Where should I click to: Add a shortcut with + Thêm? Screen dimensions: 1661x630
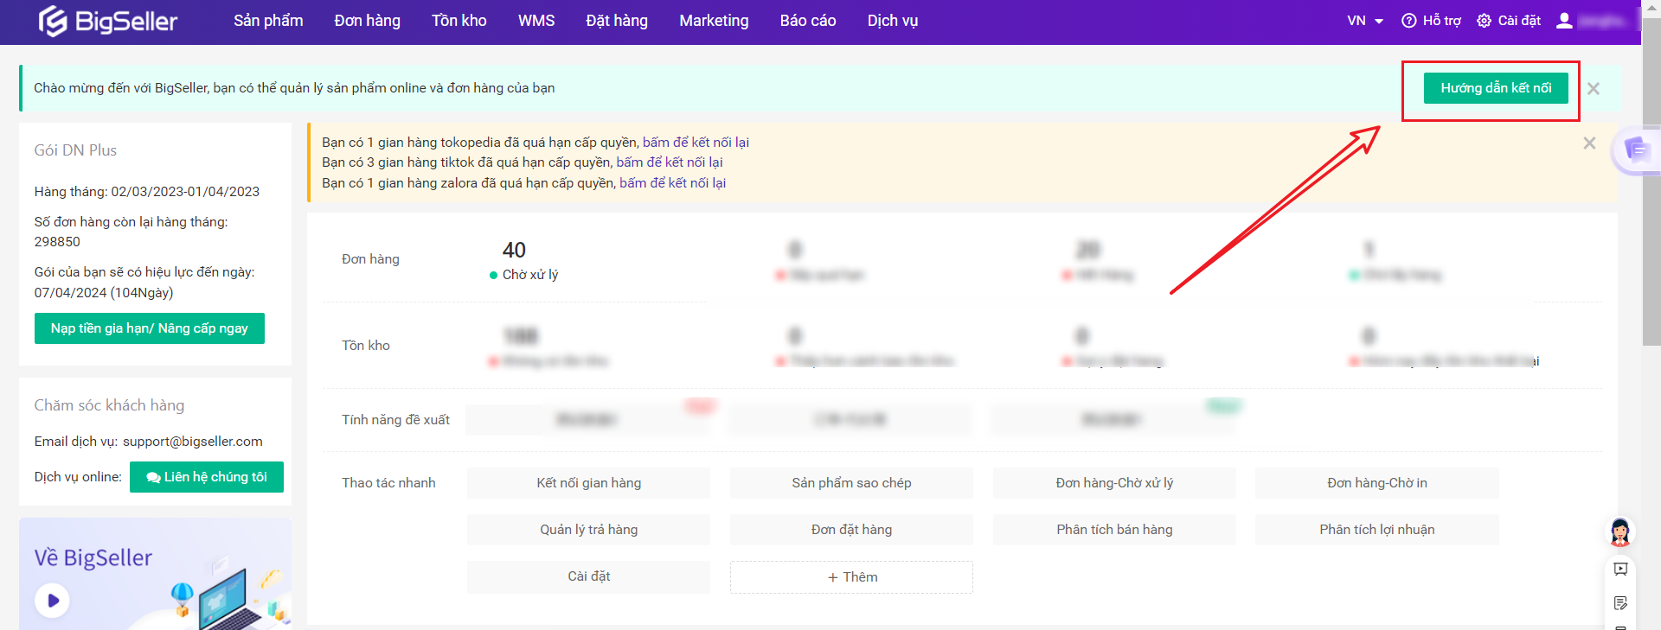point(851,577)
